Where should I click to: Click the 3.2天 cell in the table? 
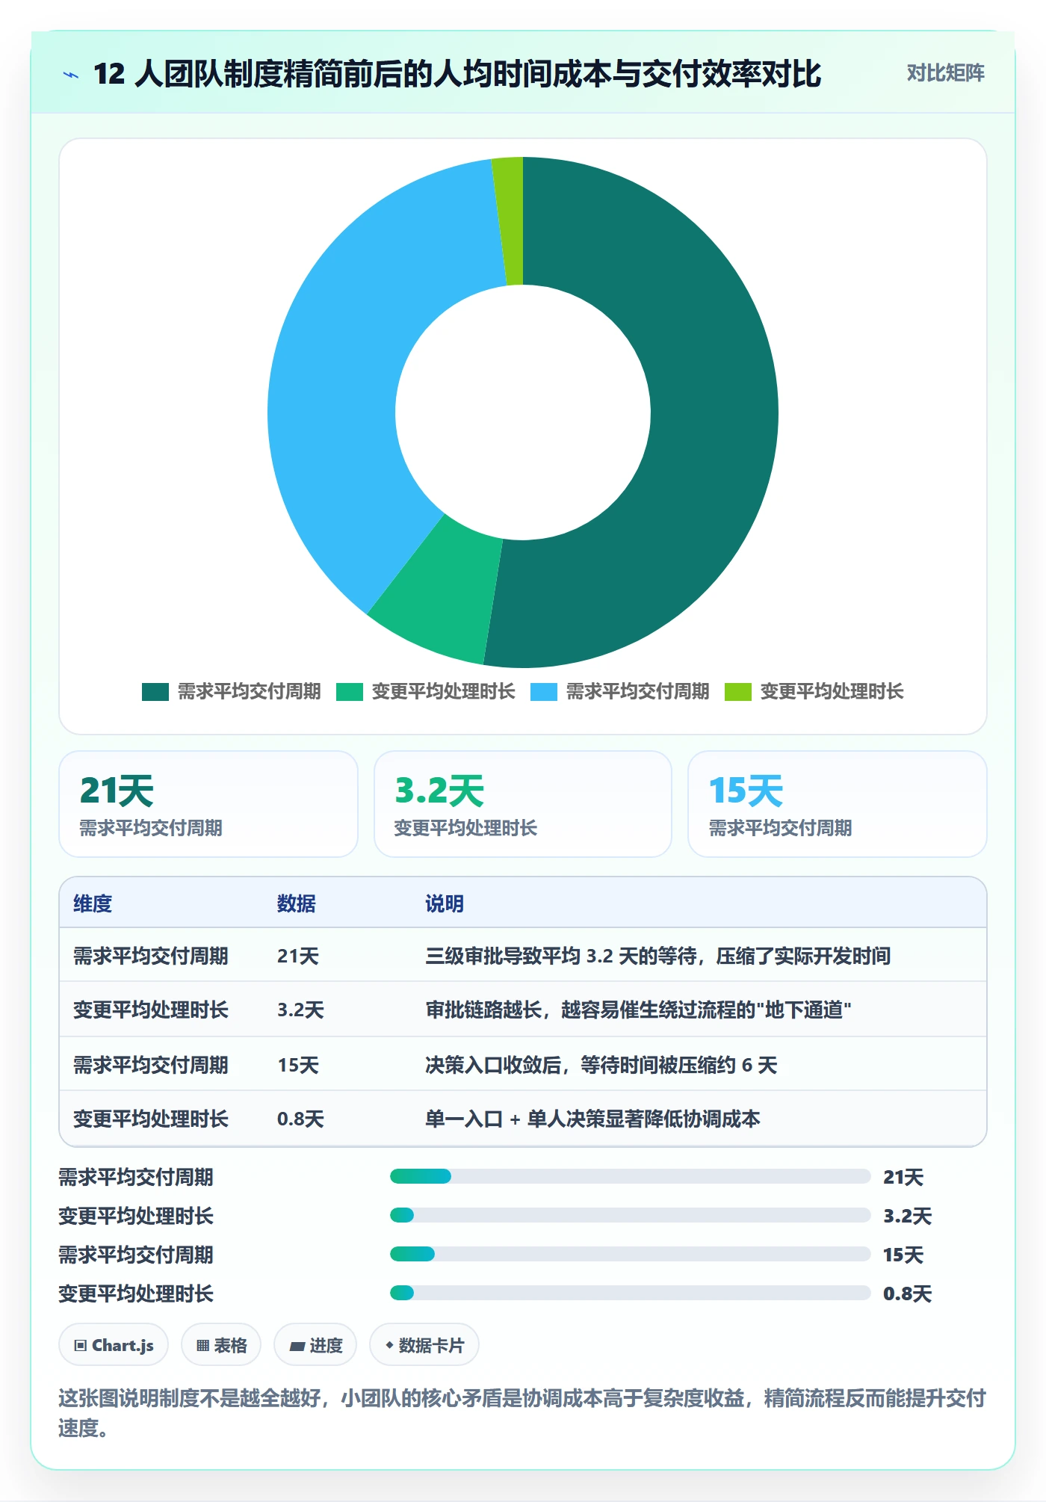(x=300, y=1010)
